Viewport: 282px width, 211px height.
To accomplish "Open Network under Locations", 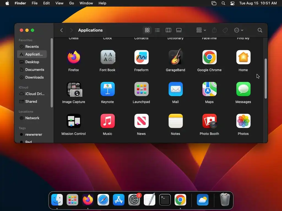I will tap(32, 118).
